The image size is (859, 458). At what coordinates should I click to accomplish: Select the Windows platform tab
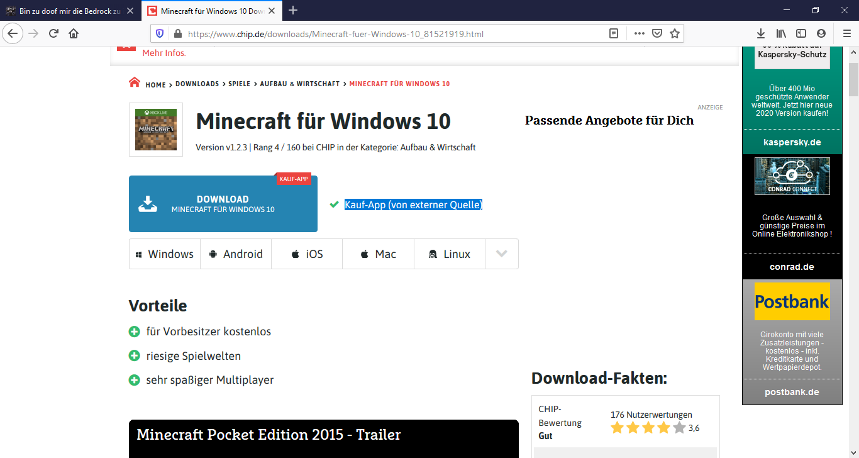coord(165,254)
